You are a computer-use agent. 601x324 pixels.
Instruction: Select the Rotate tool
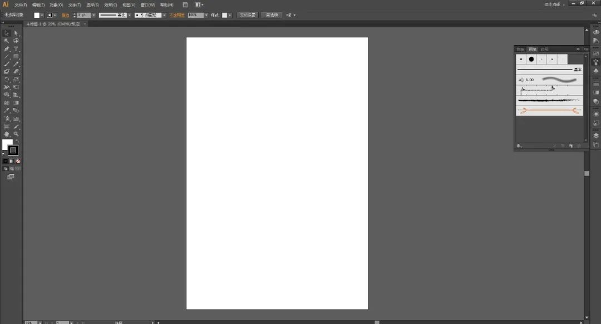pos(7,79)
